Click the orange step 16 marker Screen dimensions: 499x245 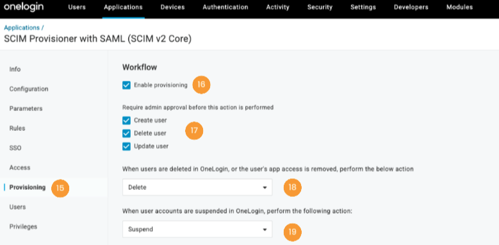point(201,85)
